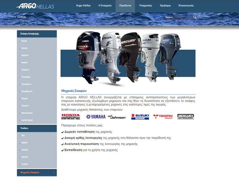Focus the Search input field
This screenshot has height=177, width=239.
coord(178,17)
